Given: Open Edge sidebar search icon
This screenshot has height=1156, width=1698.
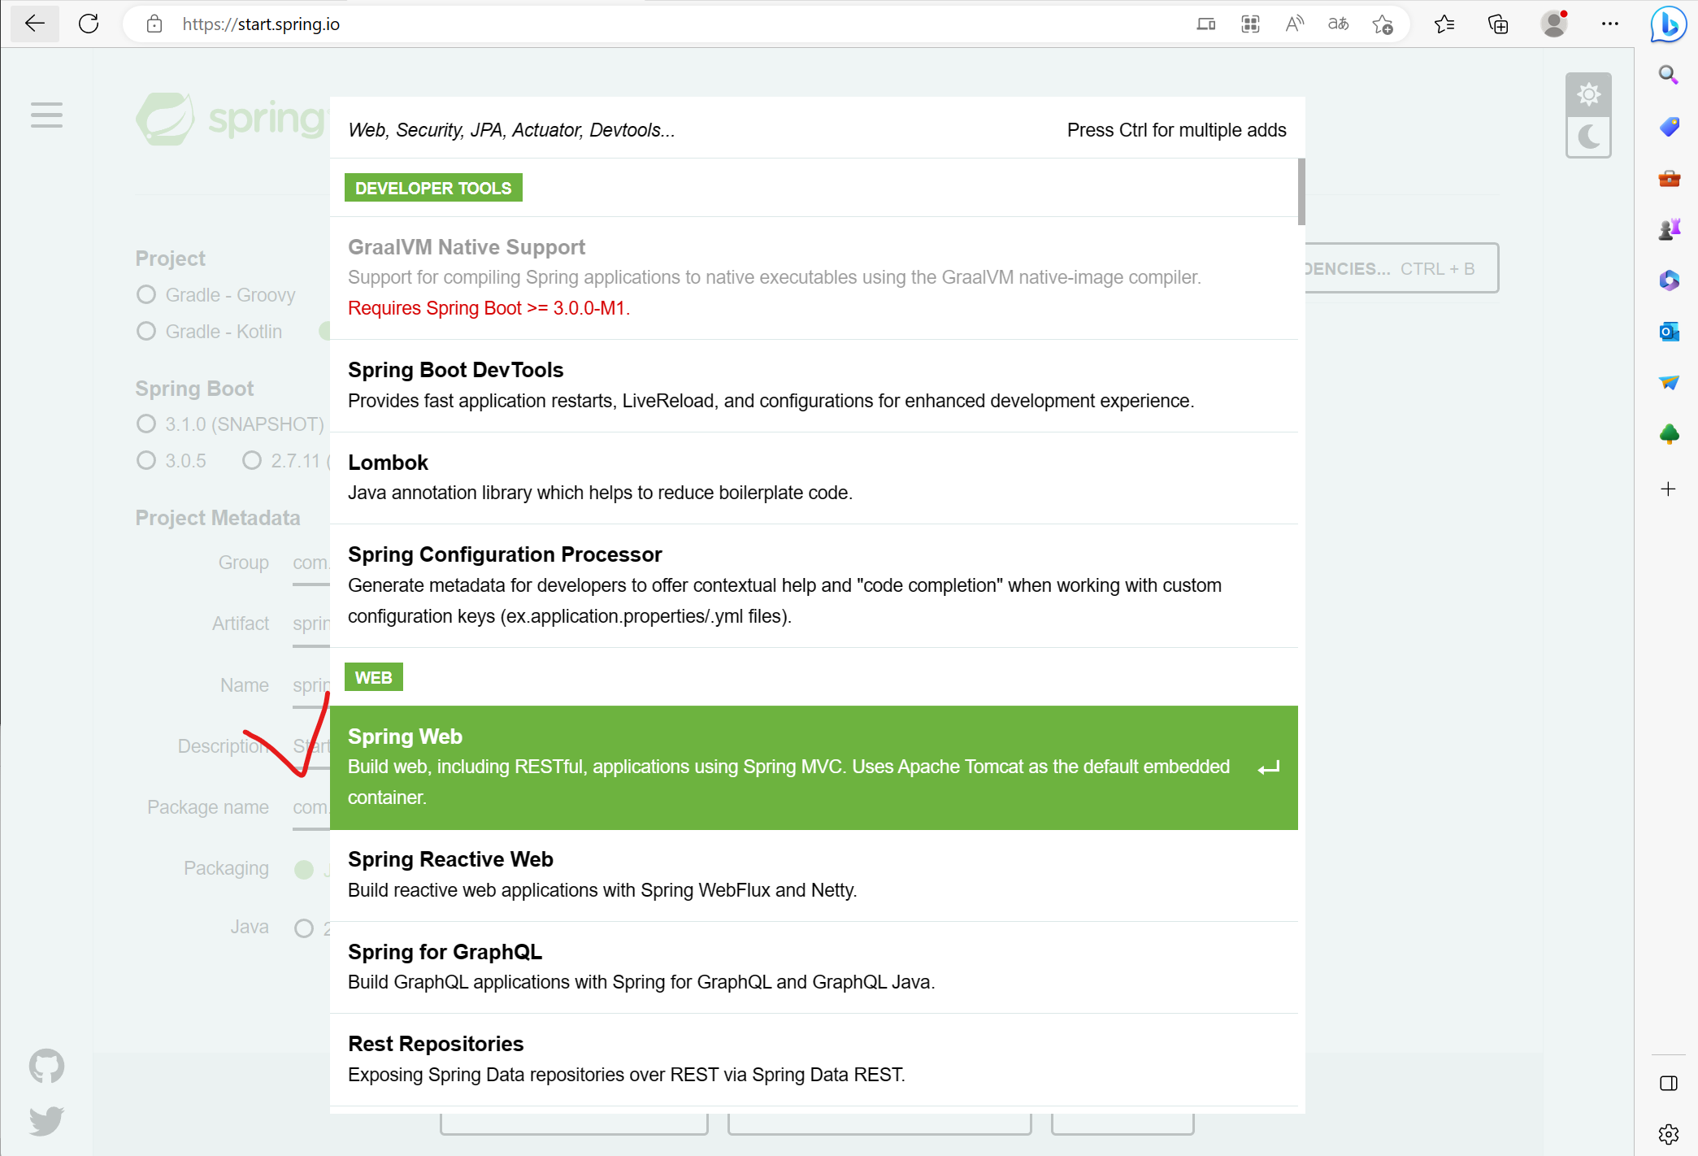Looking at the screenshot, I should point(1669,75).
